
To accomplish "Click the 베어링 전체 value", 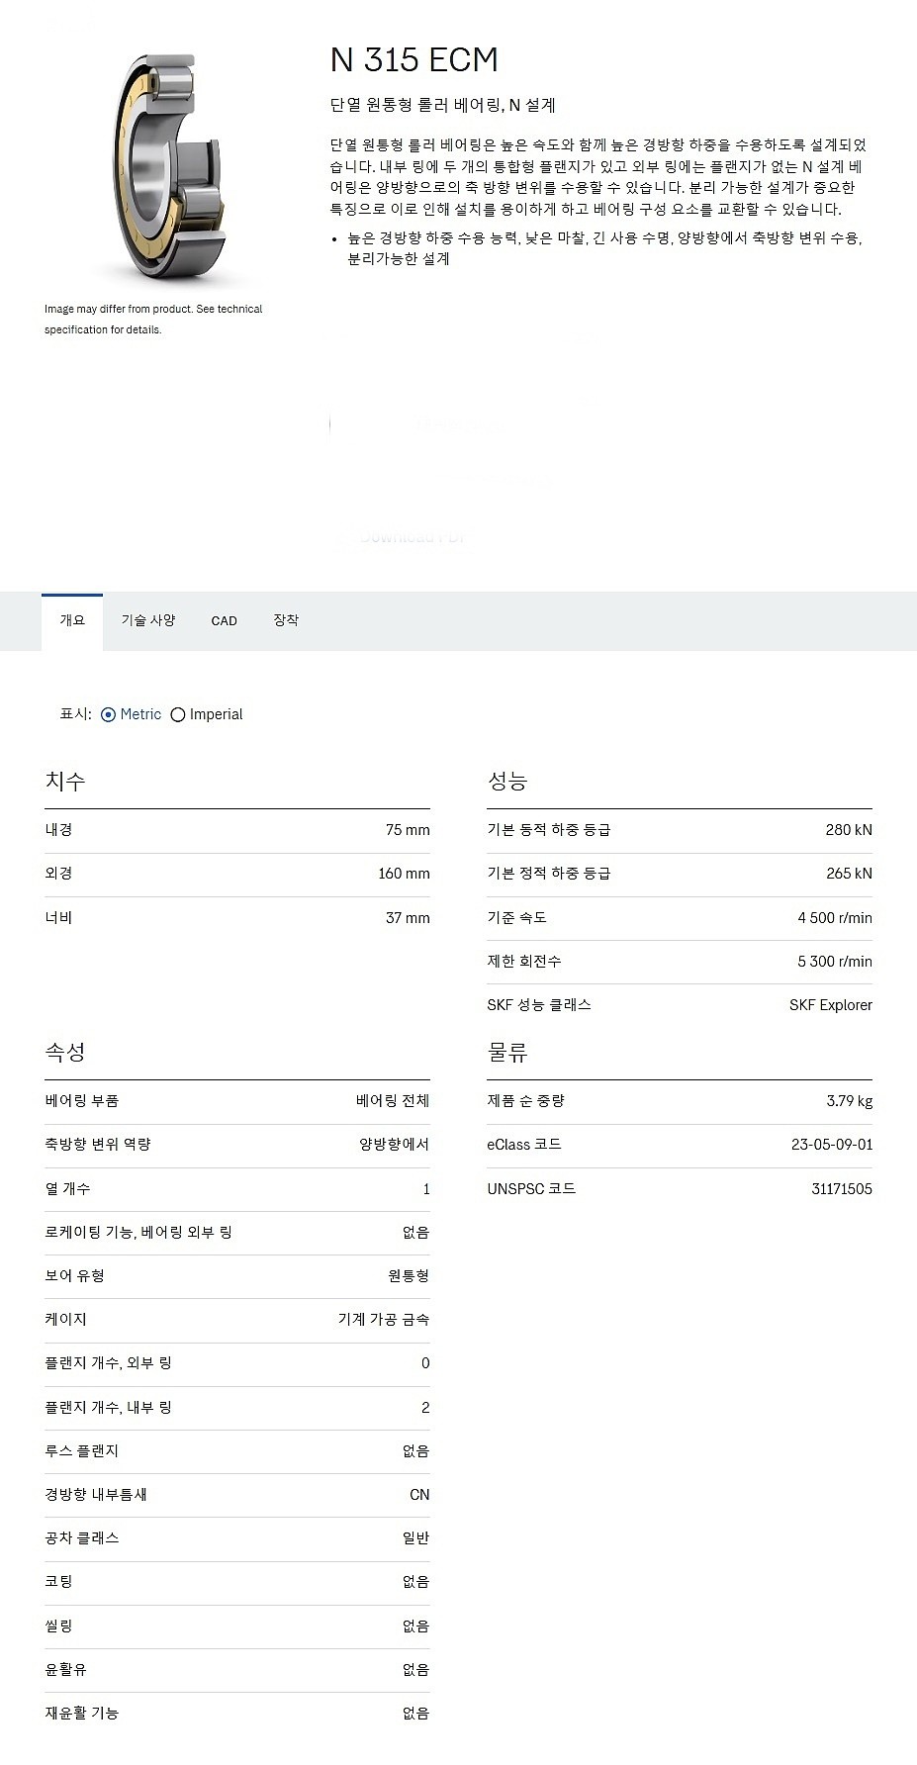I will (393, 1101).
